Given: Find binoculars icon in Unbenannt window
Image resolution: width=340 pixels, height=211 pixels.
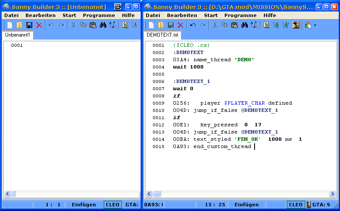Looking at the screenshot, I should [103, 25].
